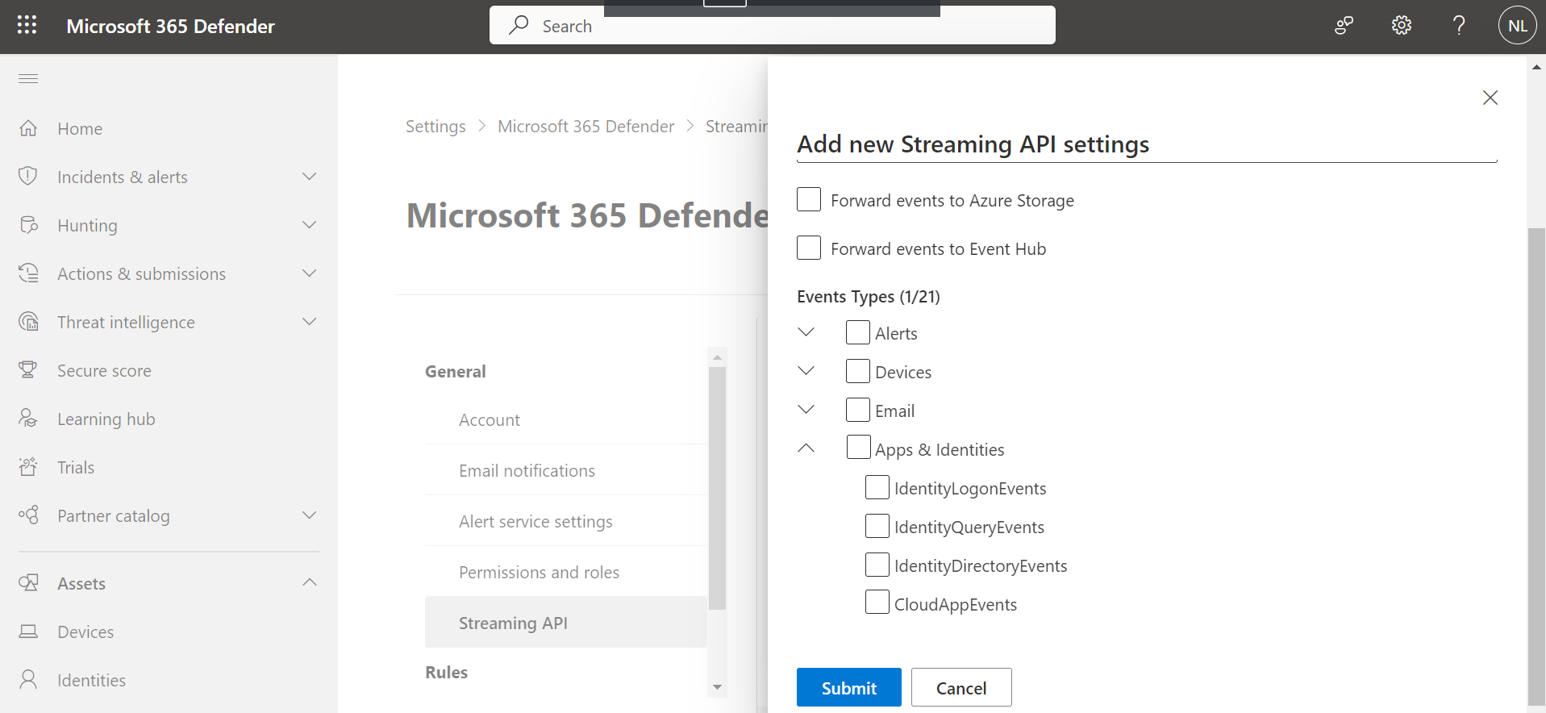Expand the Devices event types group

click(x=806, y=371)
